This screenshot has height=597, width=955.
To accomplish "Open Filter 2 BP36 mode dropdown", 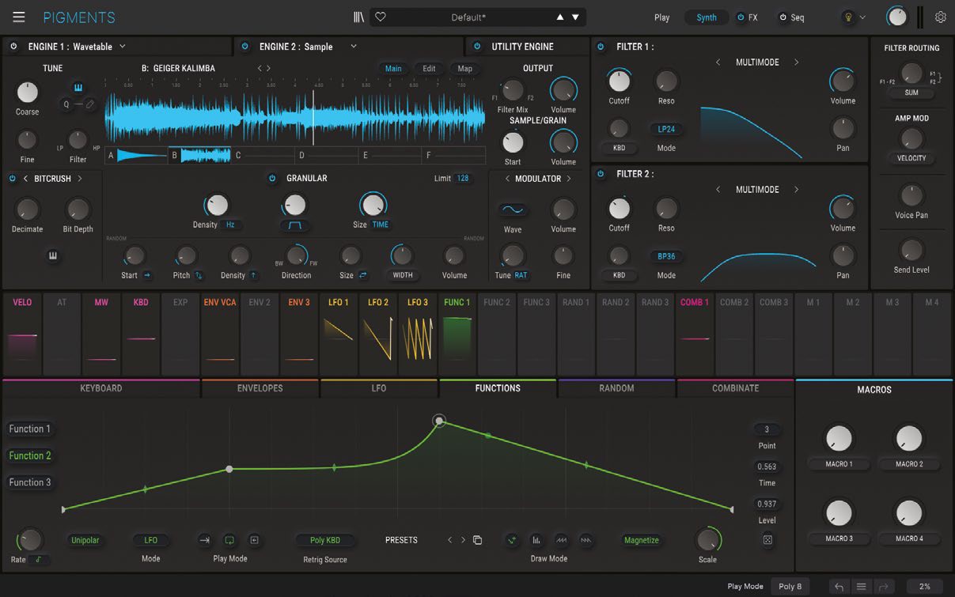I will pos(666,256).
